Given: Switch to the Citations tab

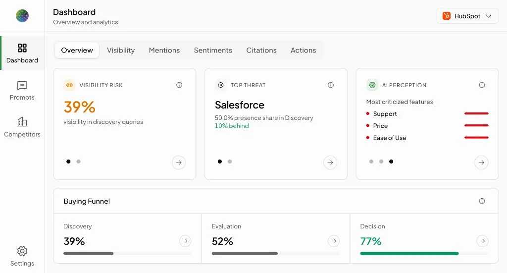Looking at the screenshot, I should click(261, 50).
